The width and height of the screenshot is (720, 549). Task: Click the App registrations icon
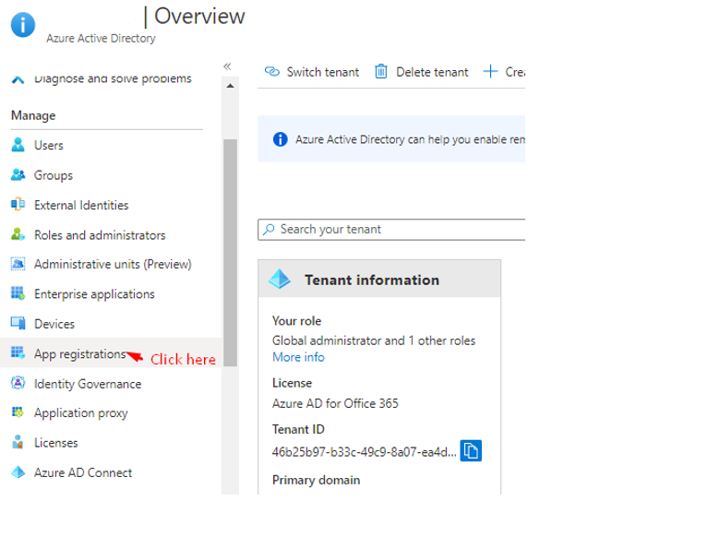[x=18, y=353]
